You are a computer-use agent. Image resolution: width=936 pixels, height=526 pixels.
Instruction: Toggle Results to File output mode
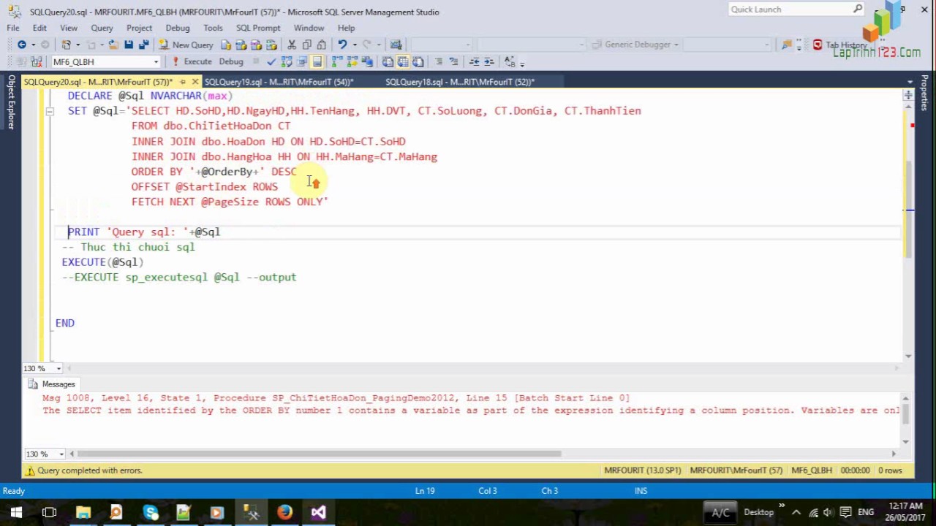tap(418, 61)
